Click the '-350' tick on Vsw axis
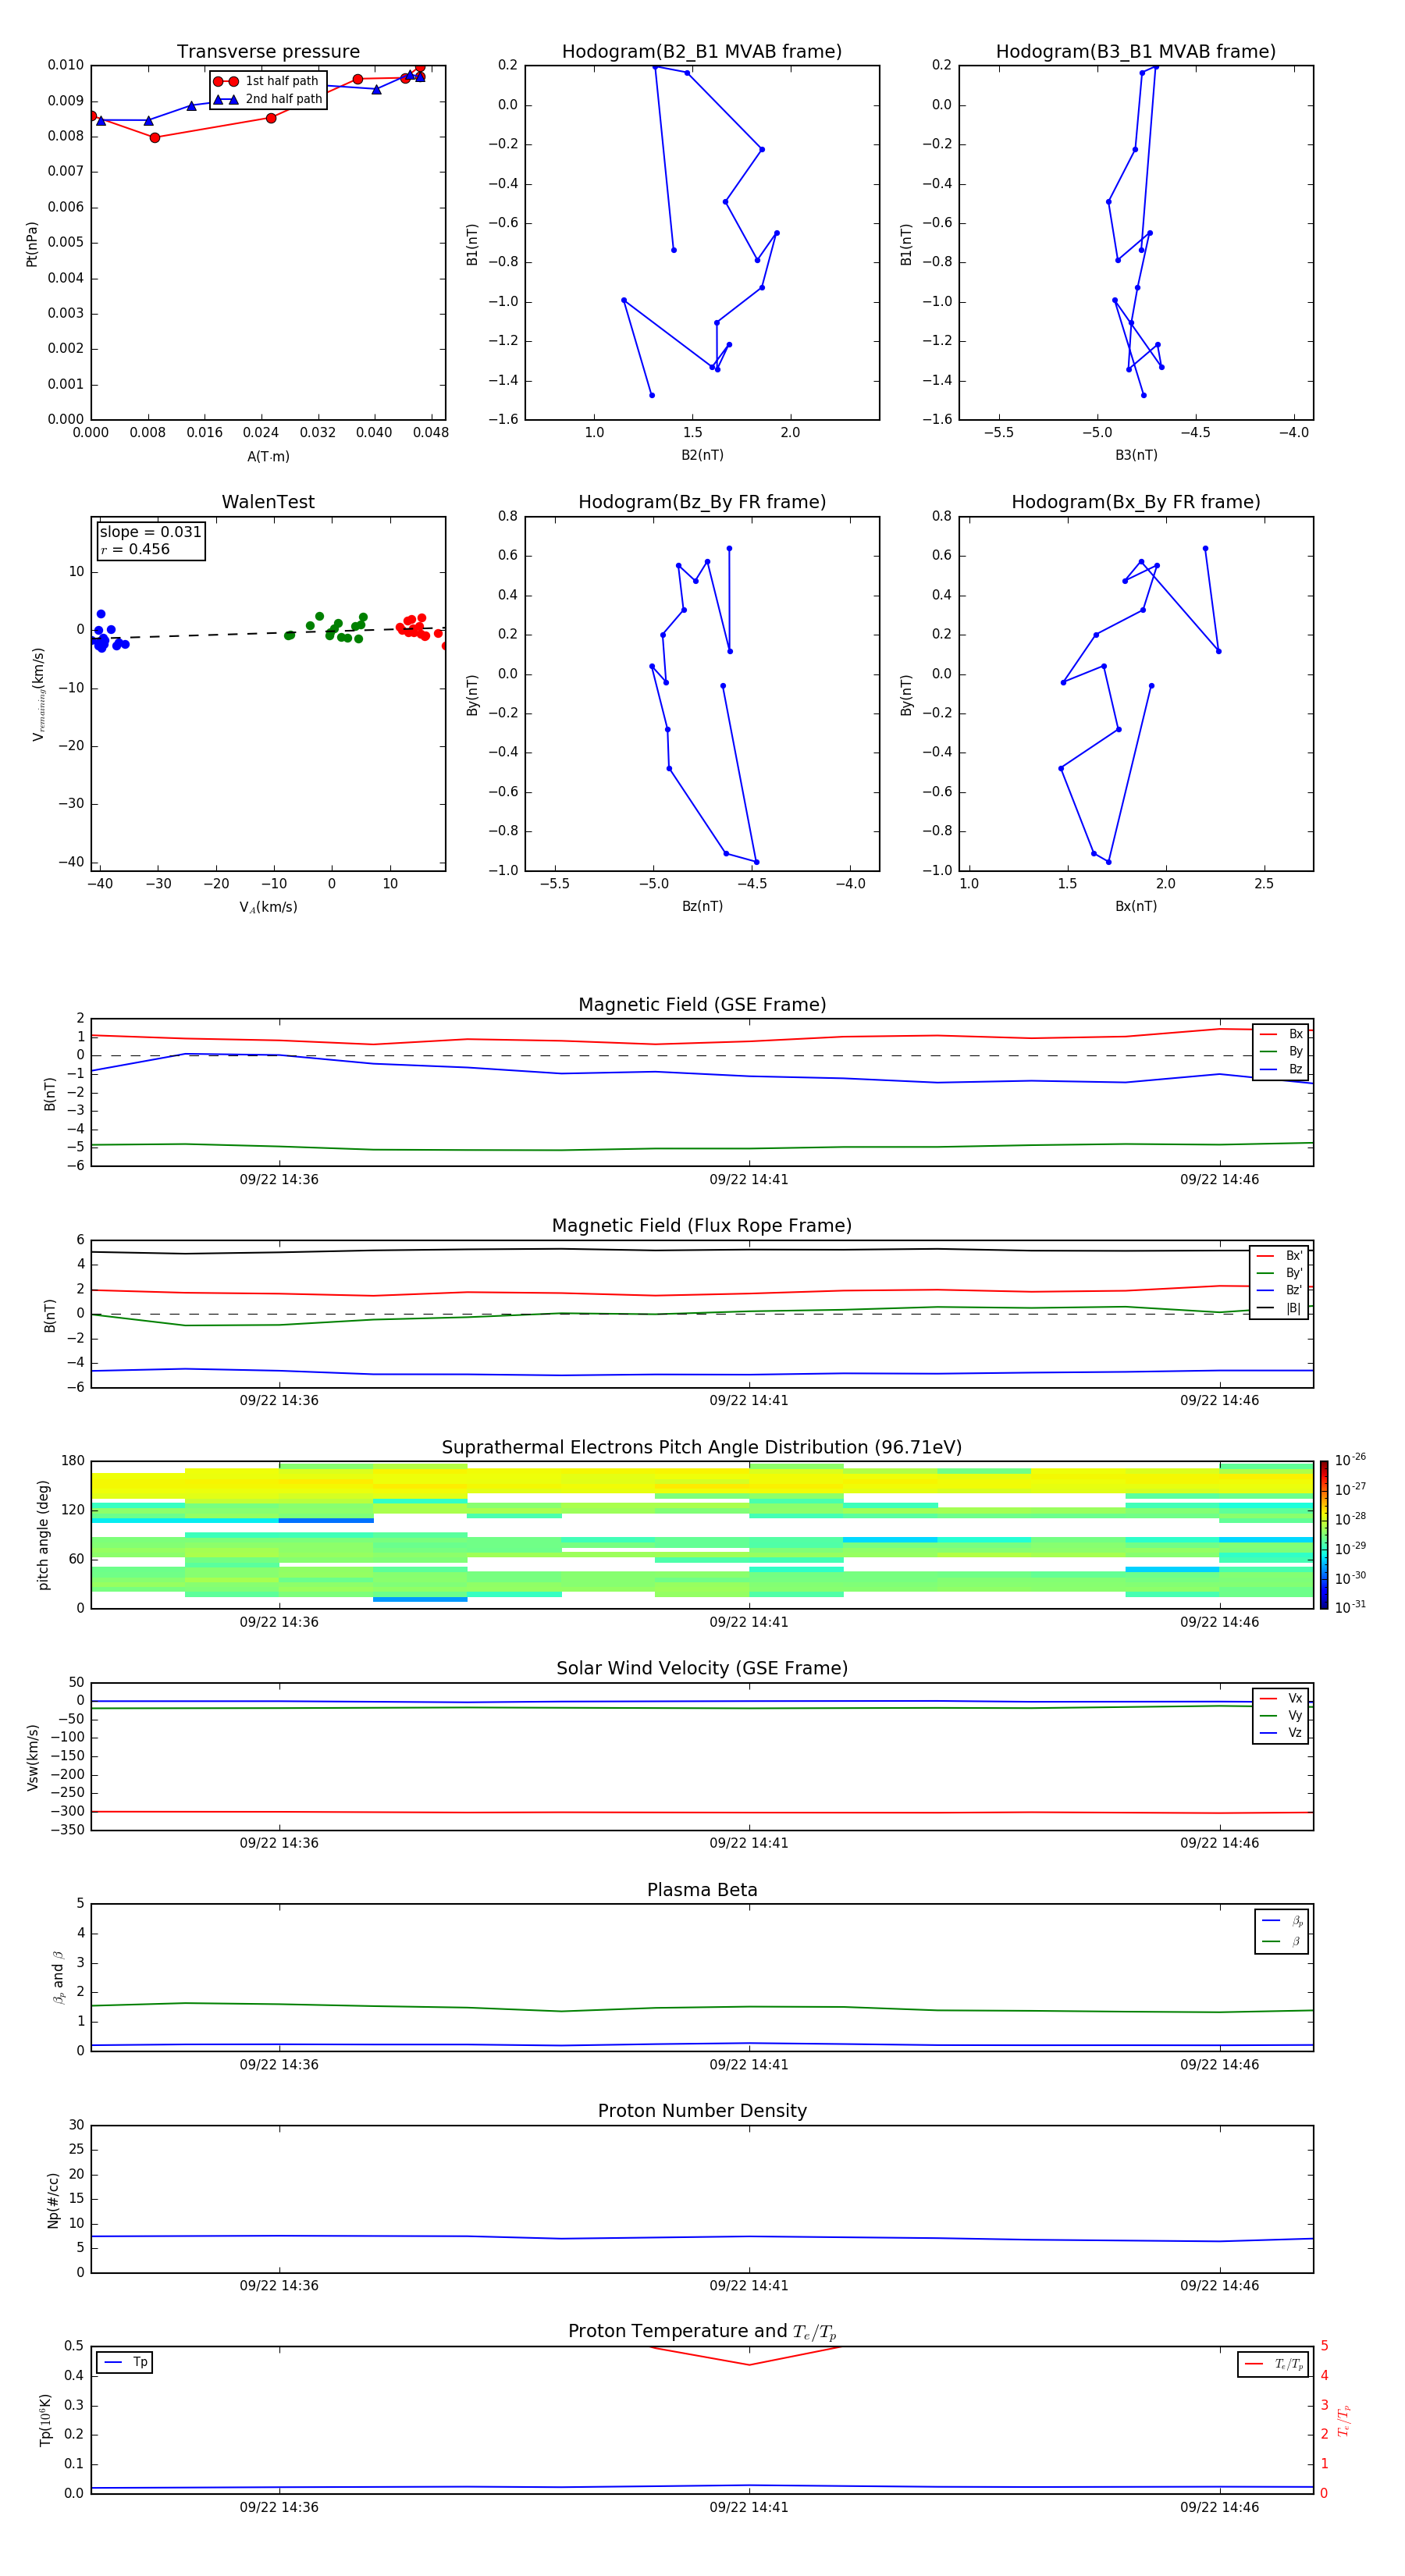The width and height of the screenshot is (1405, 2576). point(68,1830)
